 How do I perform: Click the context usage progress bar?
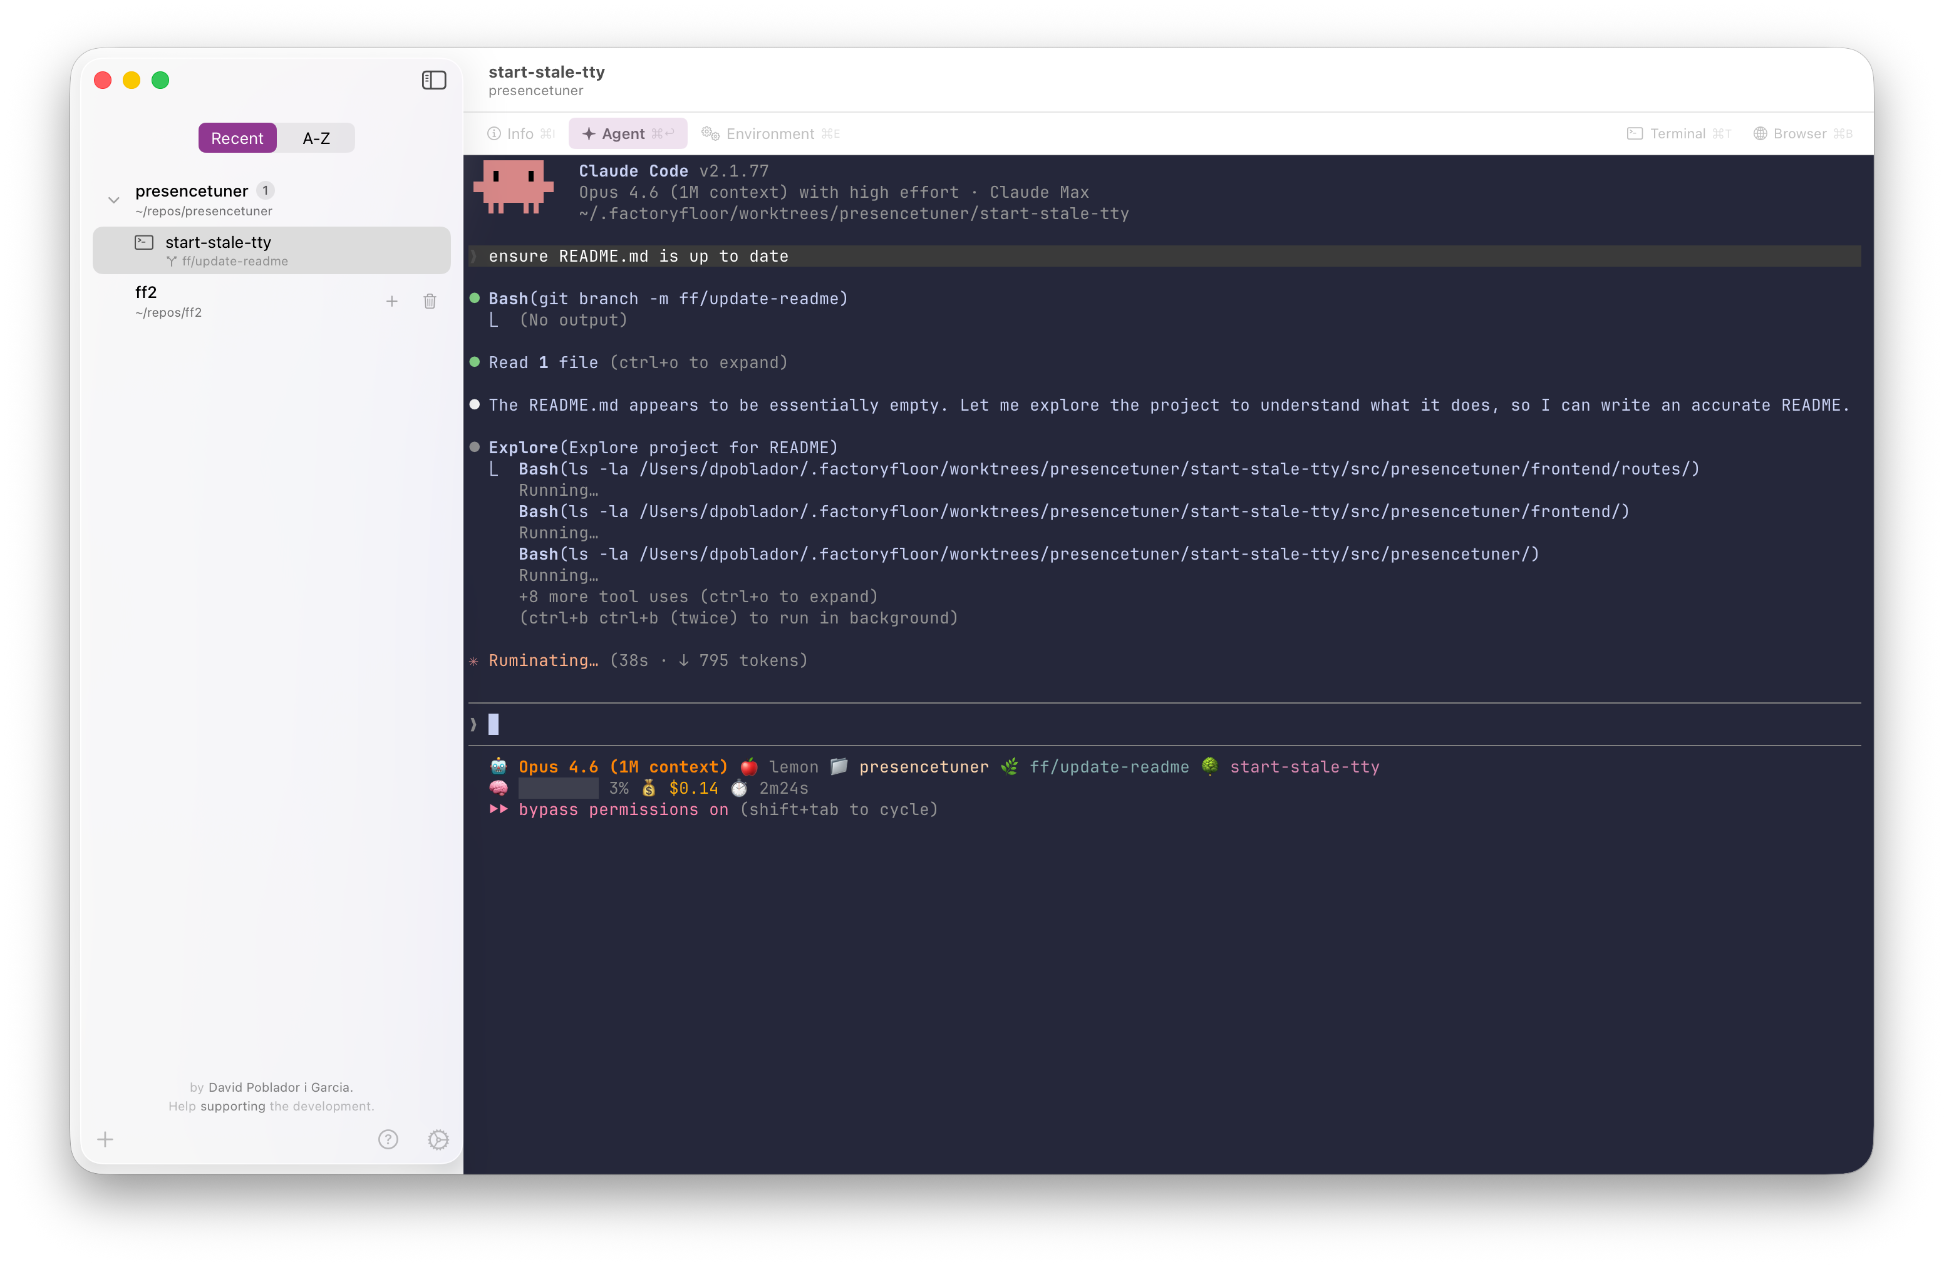tap(559, 787)
